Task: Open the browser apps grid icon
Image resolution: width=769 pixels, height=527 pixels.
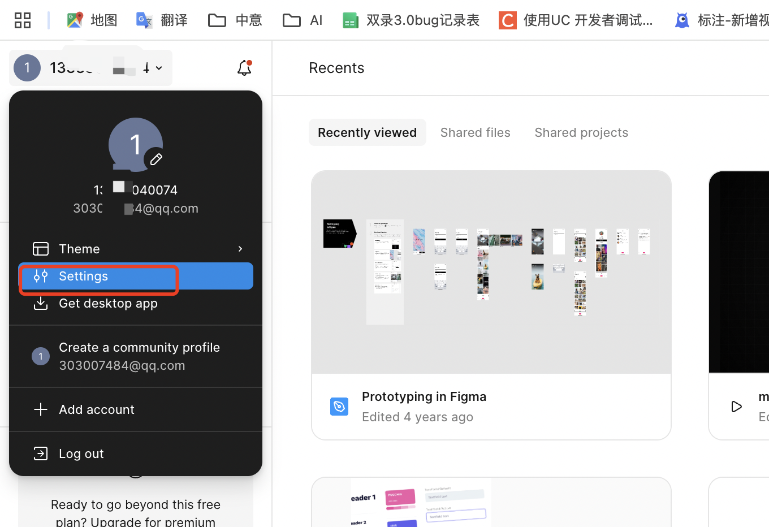Action: [x=23, y=20]
